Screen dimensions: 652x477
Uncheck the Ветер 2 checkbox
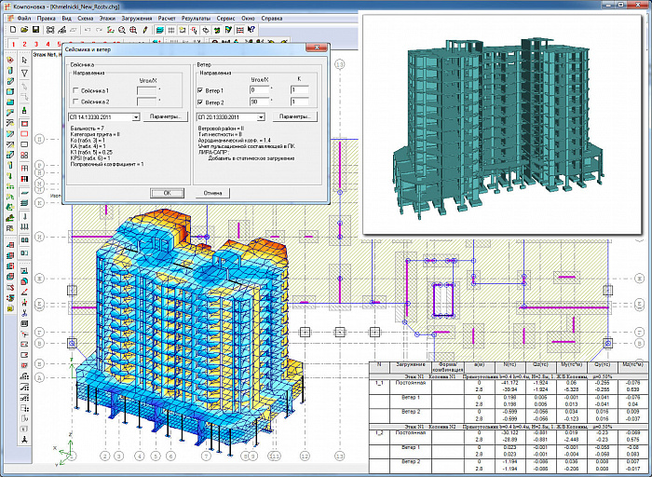click(x=200, y=102)
